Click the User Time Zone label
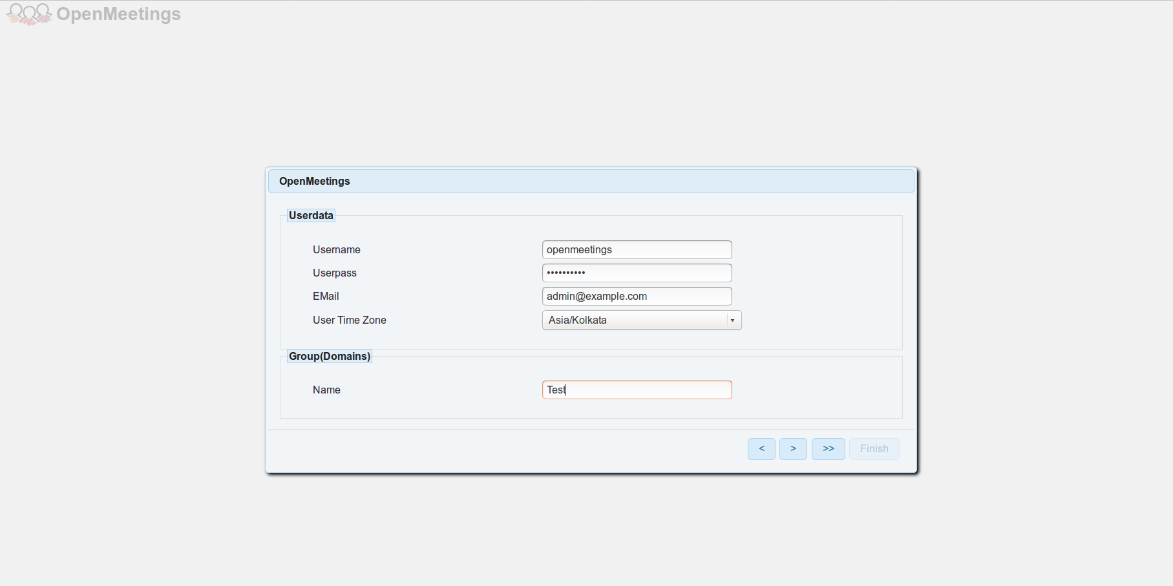 point(350,320)
